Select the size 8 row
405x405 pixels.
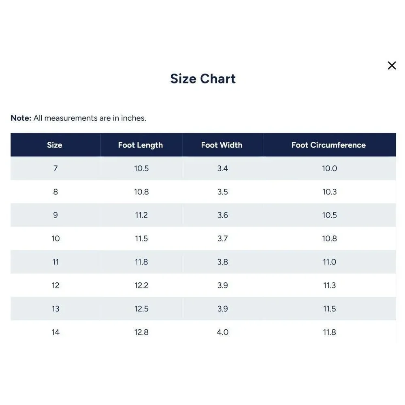click(x=203, y=192)
